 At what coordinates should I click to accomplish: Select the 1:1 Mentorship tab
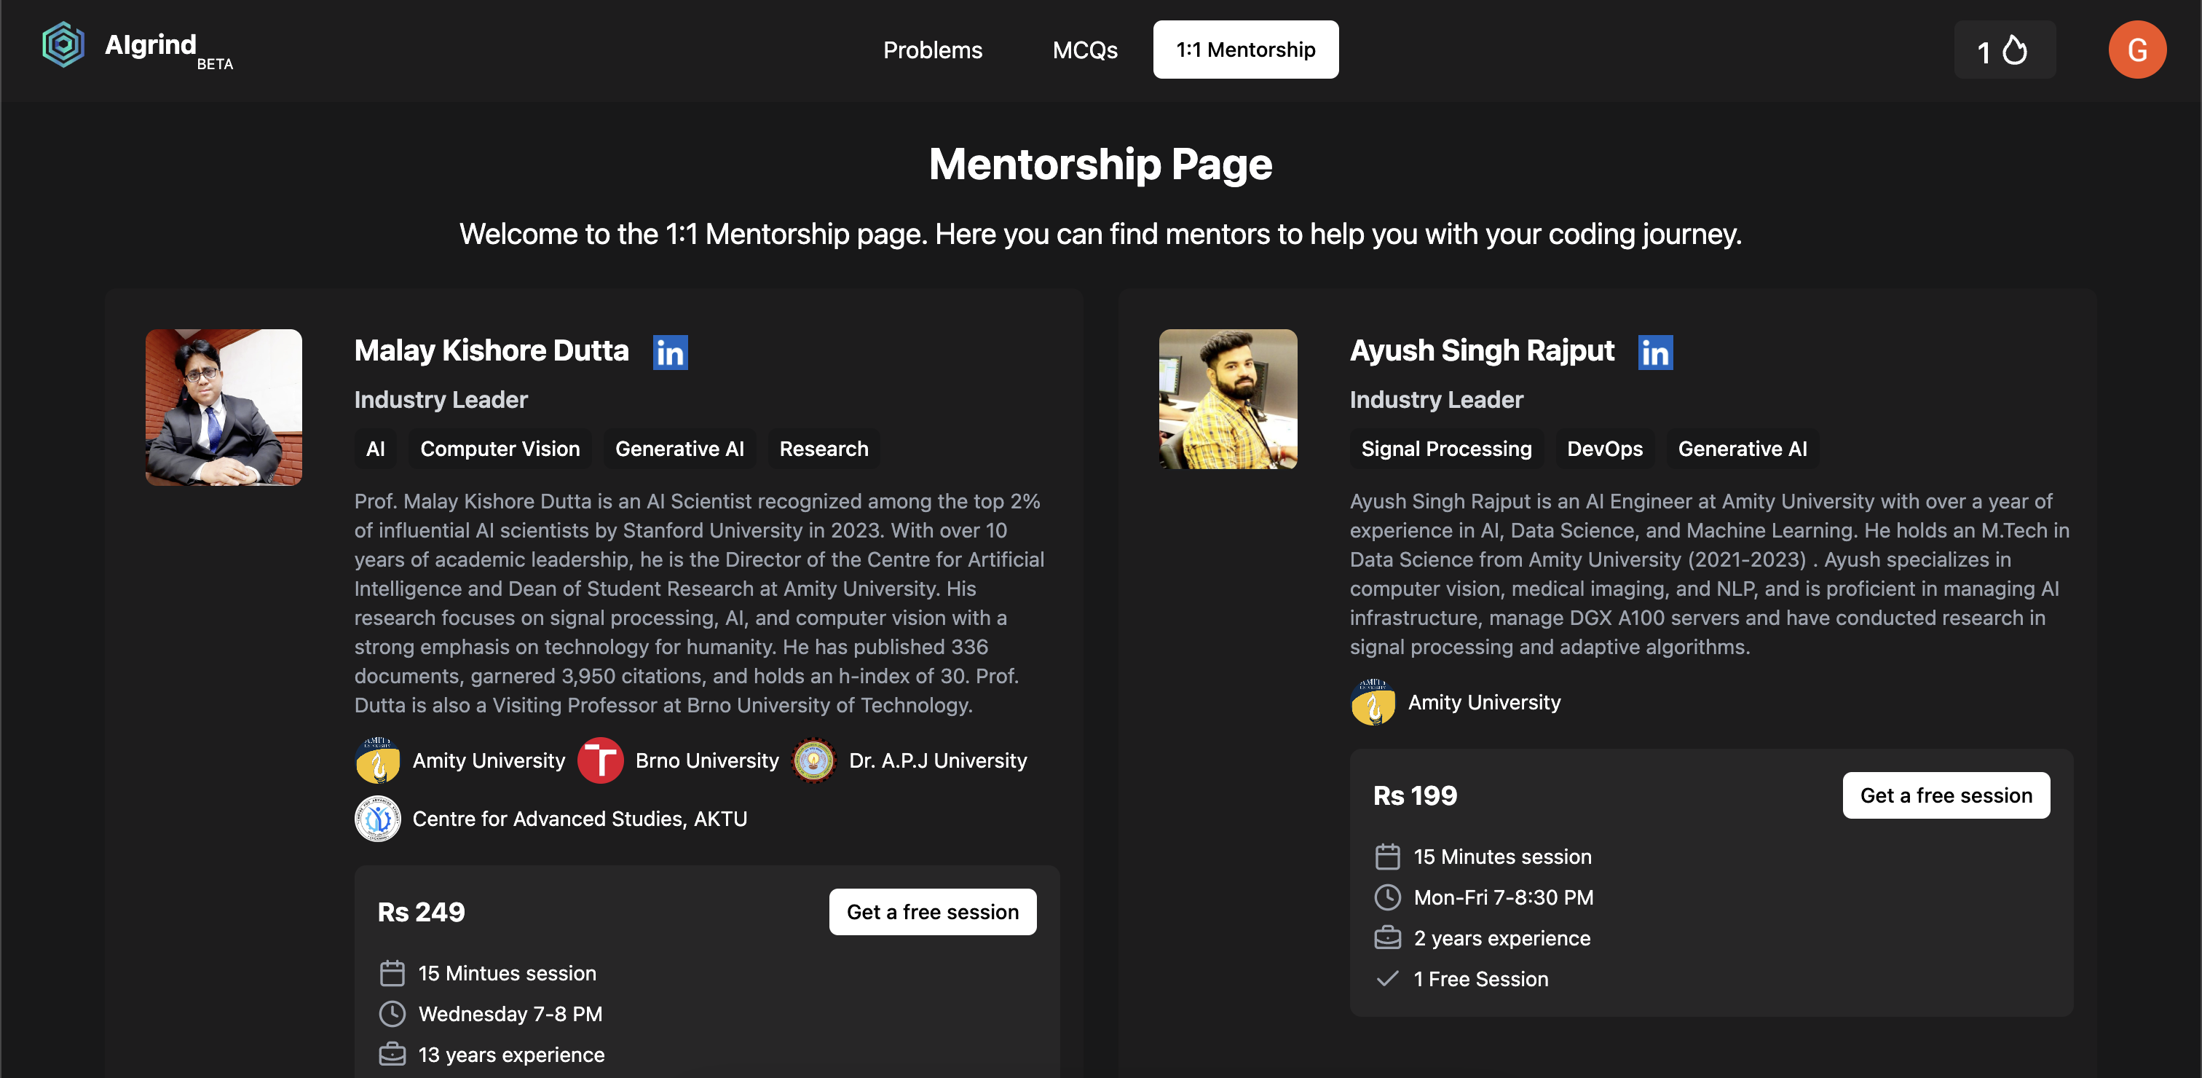(x=1245, y=50)
